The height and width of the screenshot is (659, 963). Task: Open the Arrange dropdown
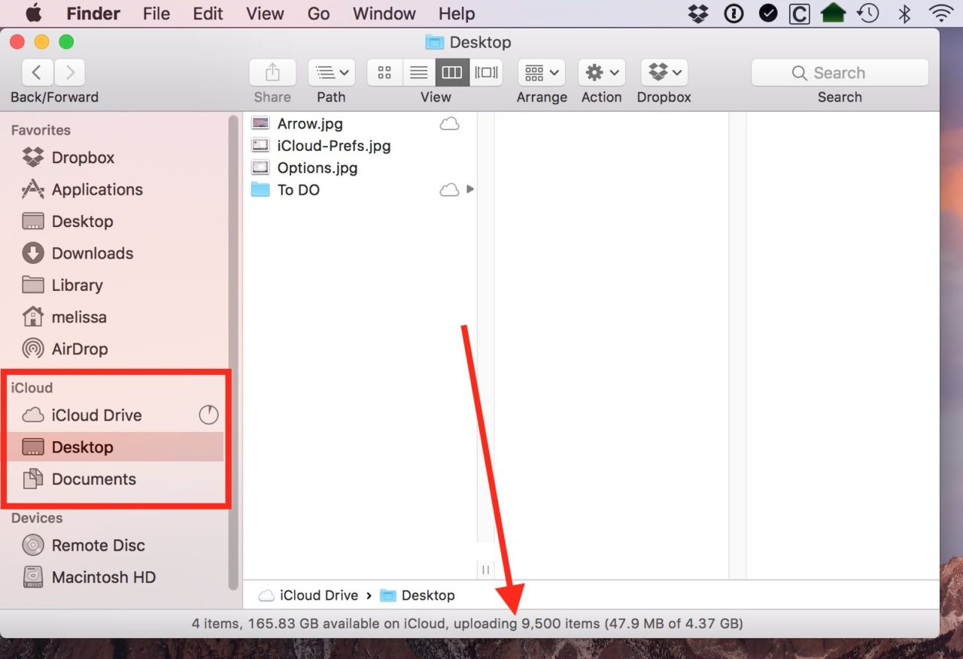542,73
